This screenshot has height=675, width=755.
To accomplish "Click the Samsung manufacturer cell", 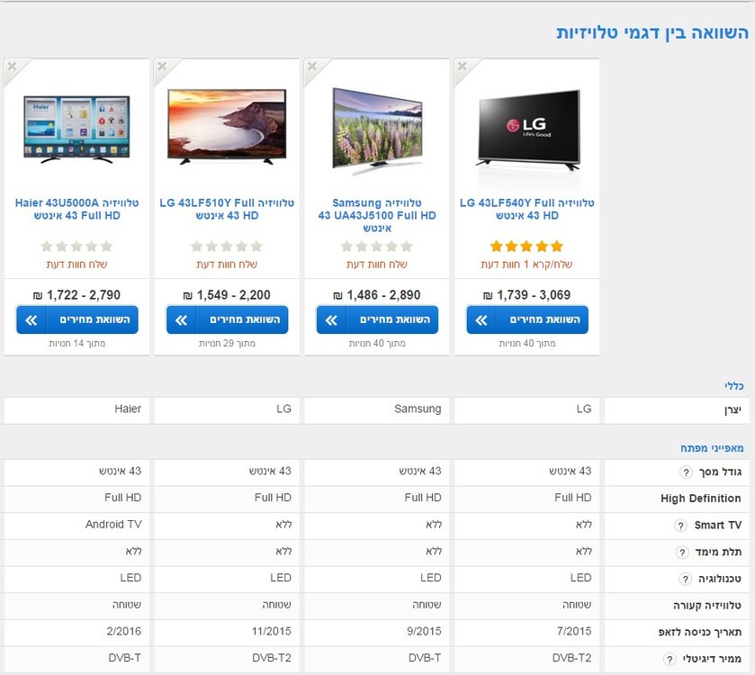I will coord(377,409).
